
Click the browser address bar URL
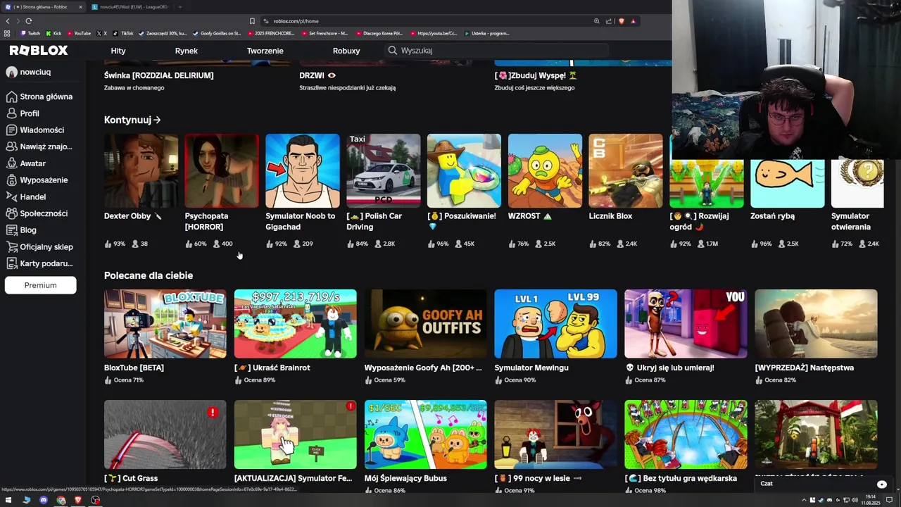[296, 21]
